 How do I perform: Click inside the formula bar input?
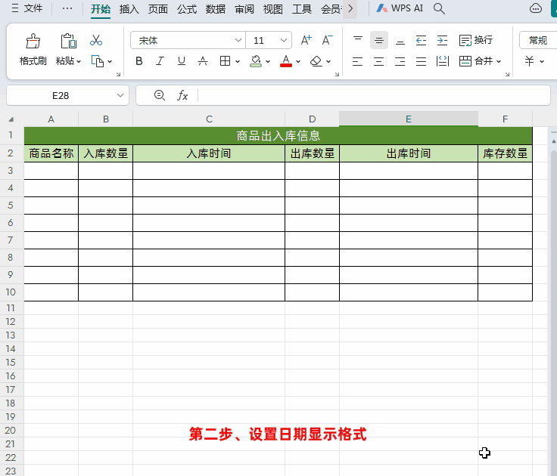point(373,95)
